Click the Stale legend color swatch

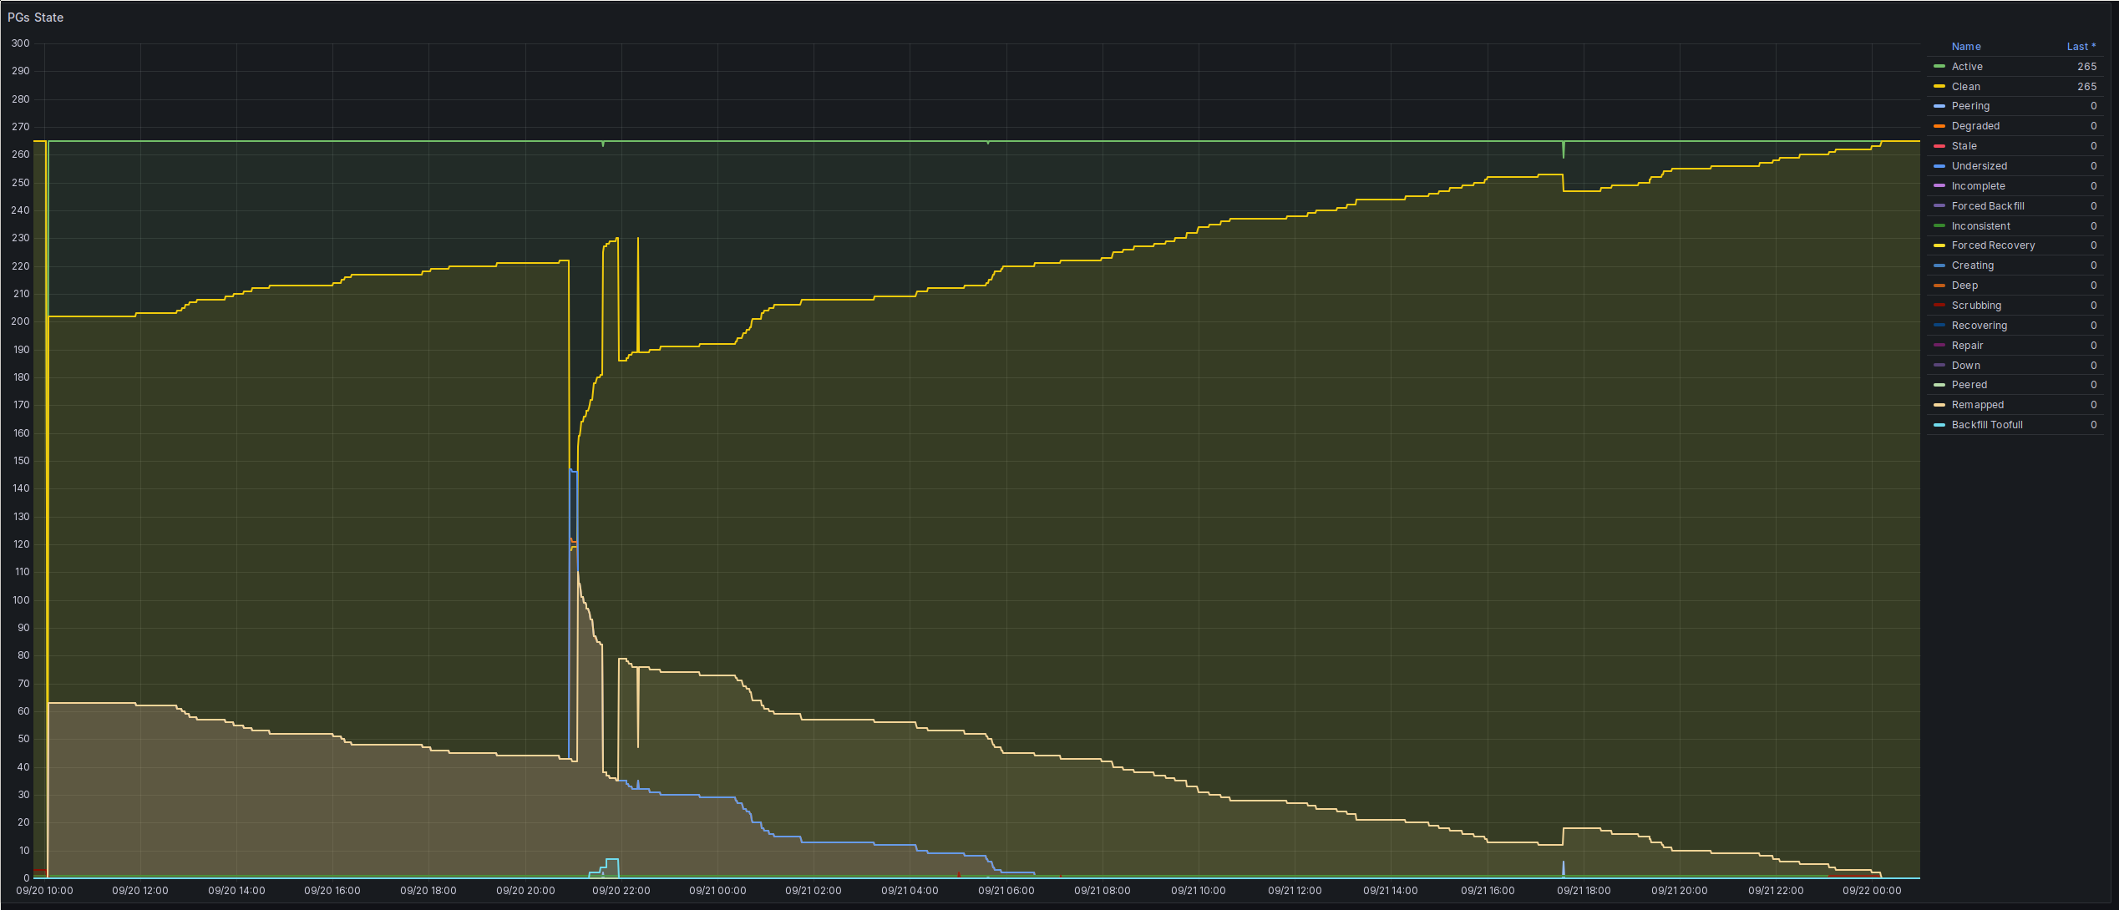pos(1939,146)
